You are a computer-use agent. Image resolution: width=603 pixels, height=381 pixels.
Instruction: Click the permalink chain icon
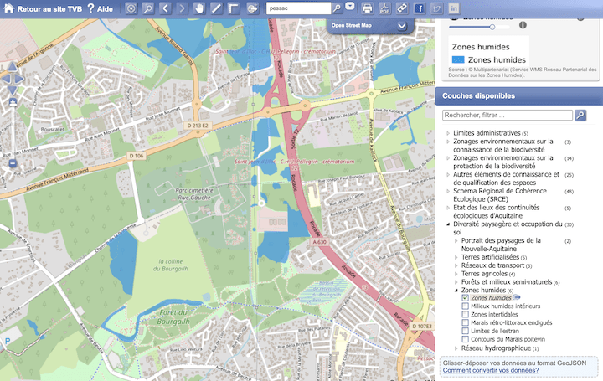pyautogui.click(x=402, y=8)
